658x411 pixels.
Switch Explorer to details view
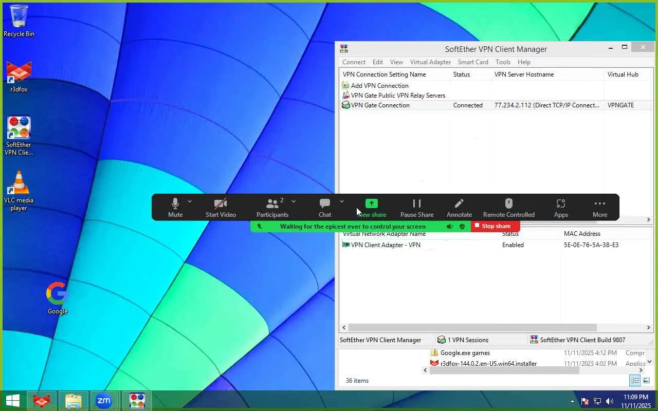pyautogui.click(x=635, y=381)
